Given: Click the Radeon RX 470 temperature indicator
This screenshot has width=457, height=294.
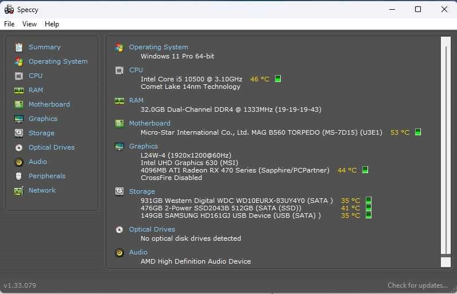Looking at the screenshot, I should pyautogui.click(x=365, y=170).
